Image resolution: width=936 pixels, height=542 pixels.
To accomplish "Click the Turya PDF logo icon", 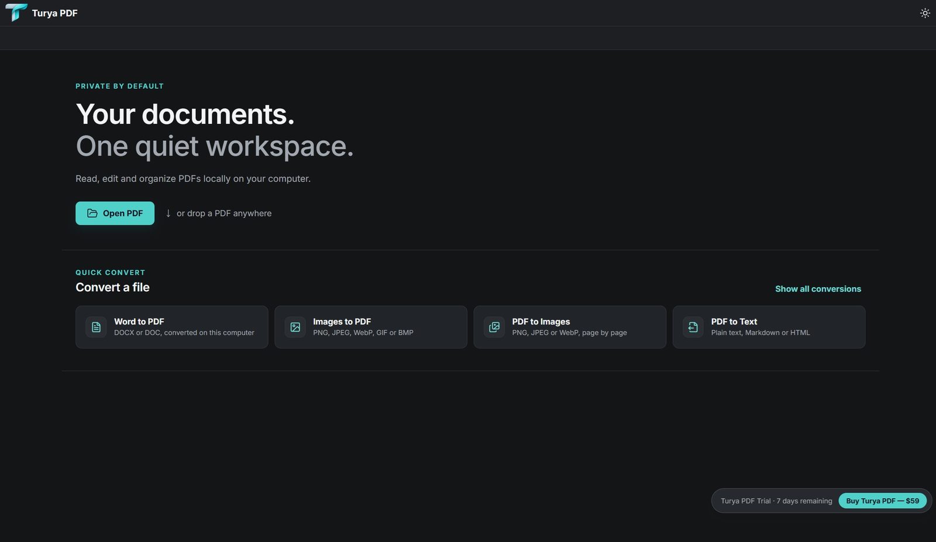I will point(16,12).
